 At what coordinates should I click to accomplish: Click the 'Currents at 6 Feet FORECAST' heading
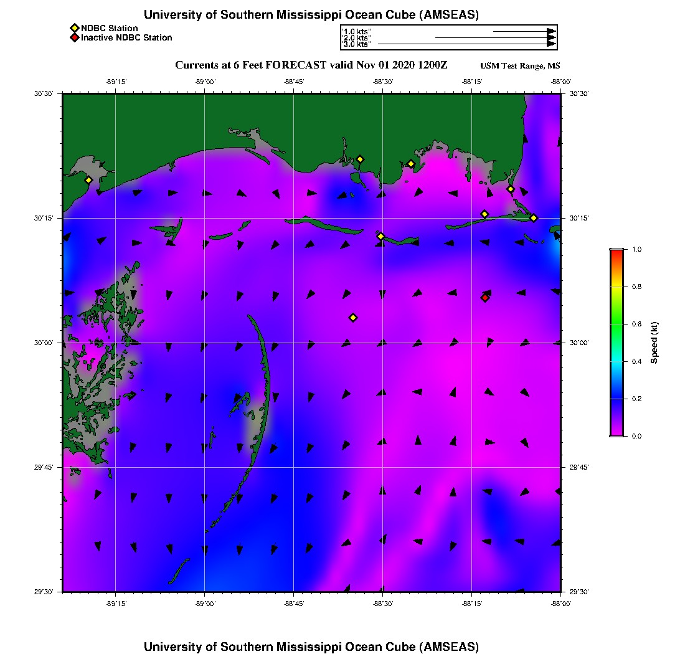click(311, 65)
